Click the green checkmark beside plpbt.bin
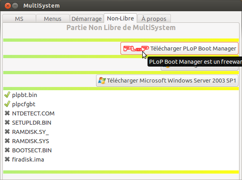The height and width of the screenshot is (180, 242). point(7,95)
